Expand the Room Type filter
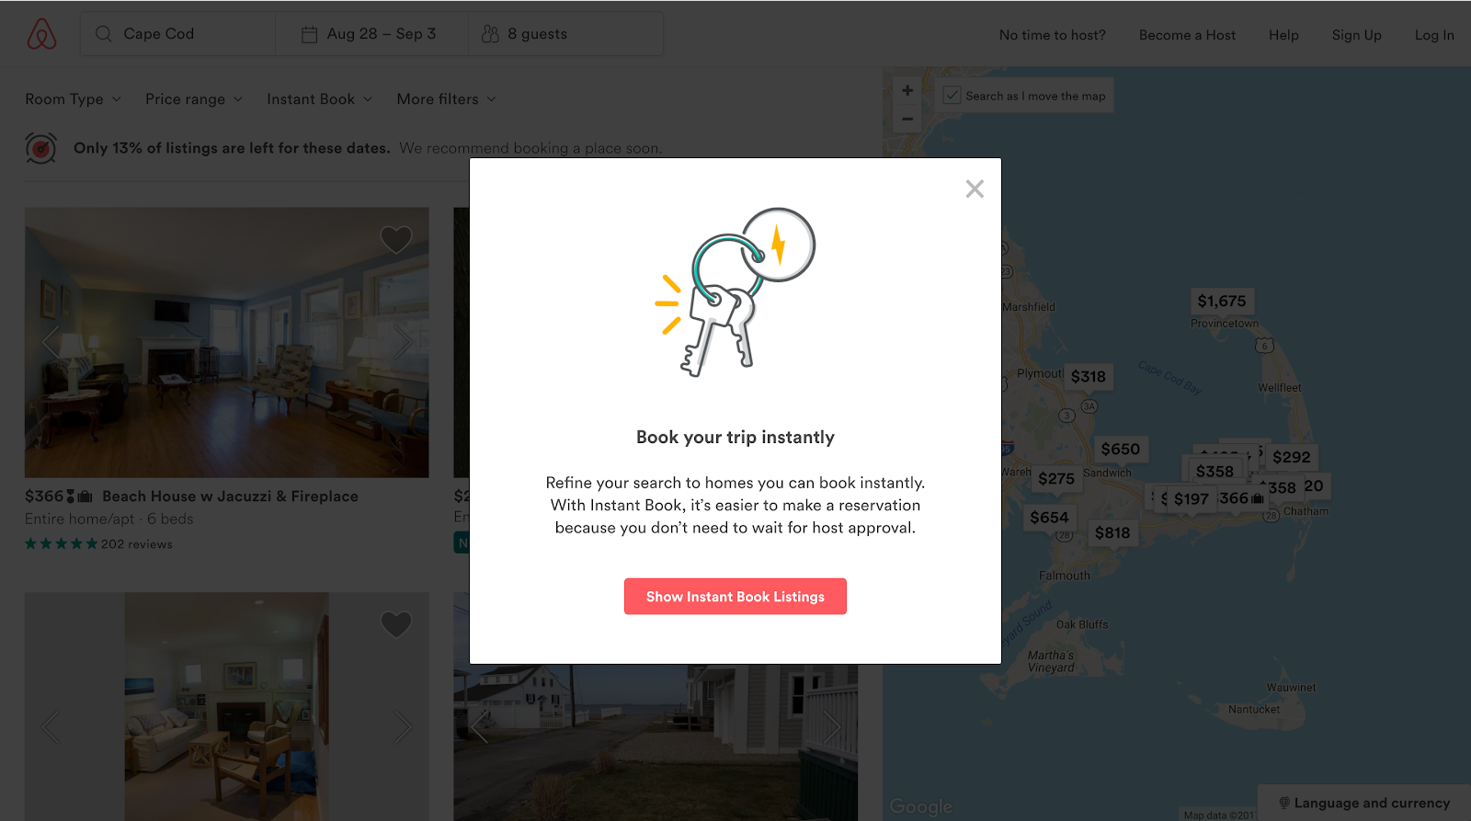Viewport: 1471px width, 821px height. (73, 99)
